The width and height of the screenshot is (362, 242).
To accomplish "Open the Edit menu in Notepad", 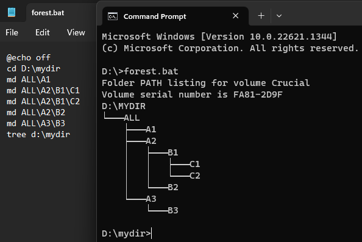I will [x=43, y=32].
